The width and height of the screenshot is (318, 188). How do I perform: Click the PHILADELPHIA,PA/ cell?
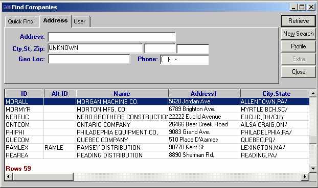tap(275, 132)
